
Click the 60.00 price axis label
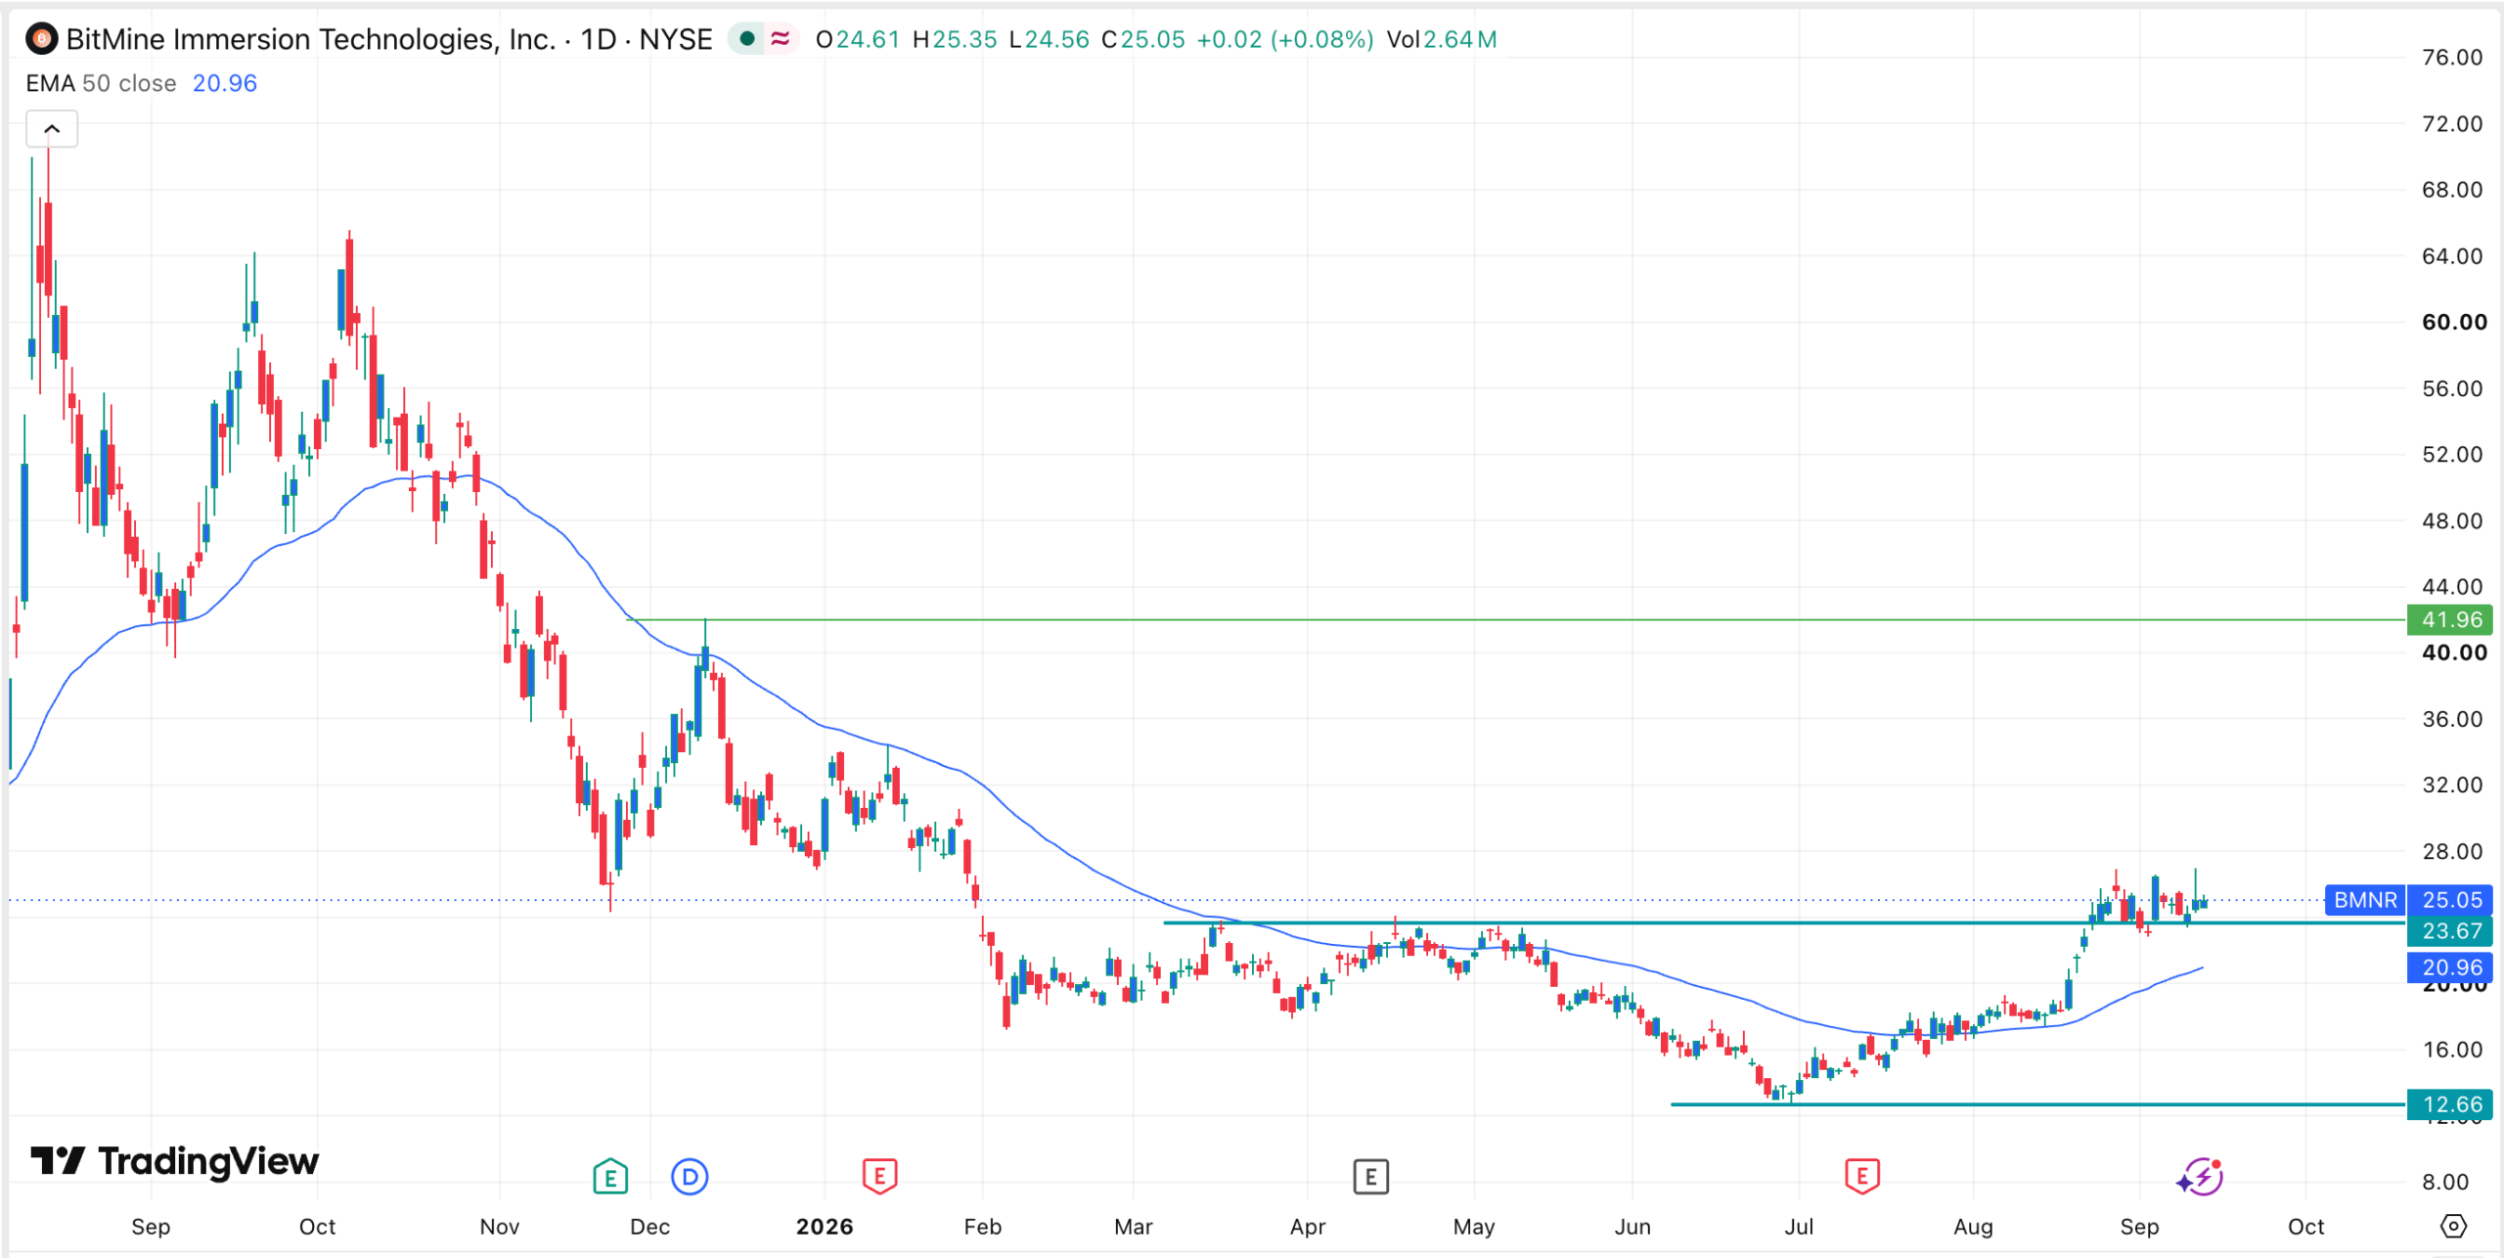2453,322
